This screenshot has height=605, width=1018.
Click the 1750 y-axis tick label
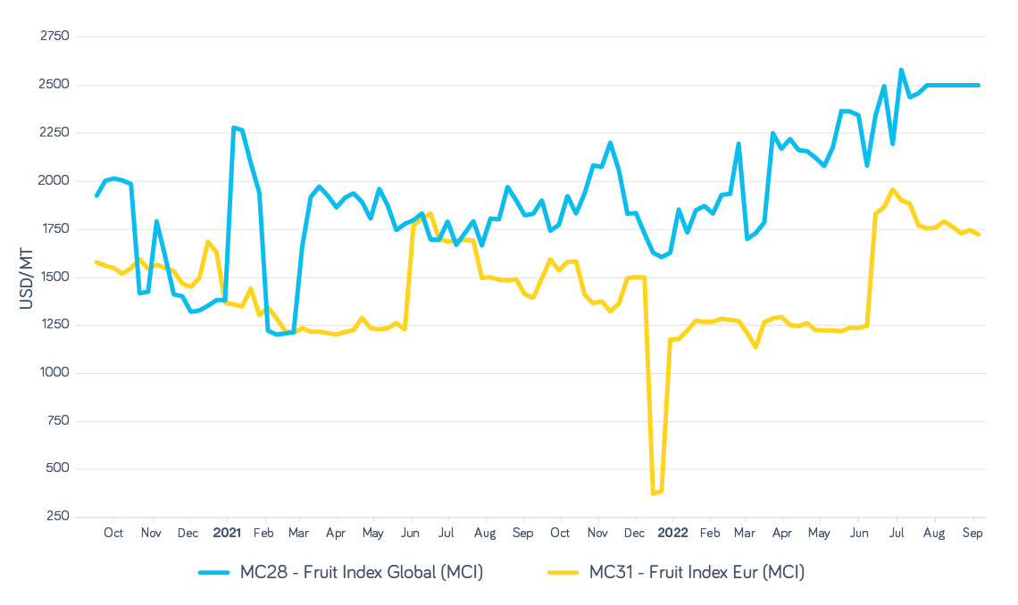click(54, 228)
